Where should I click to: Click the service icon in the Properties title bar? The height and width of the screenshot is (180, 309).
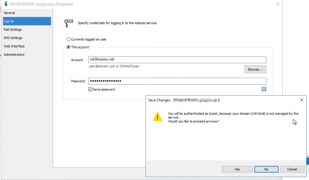(6, 3)
